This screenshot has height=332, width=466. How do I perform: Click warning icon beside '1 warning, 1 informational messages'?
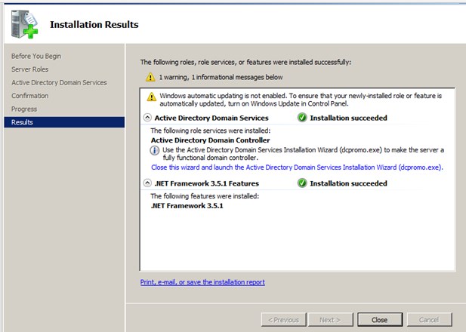151,77
